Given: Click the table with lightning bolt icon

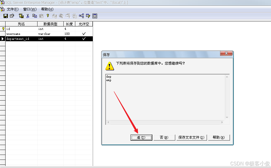Looking at the screenshot, I should coord(88,16).
